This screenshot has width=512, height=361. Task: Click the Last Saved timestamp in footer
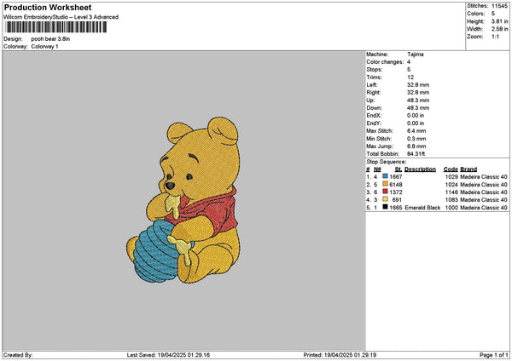(168, 355)
